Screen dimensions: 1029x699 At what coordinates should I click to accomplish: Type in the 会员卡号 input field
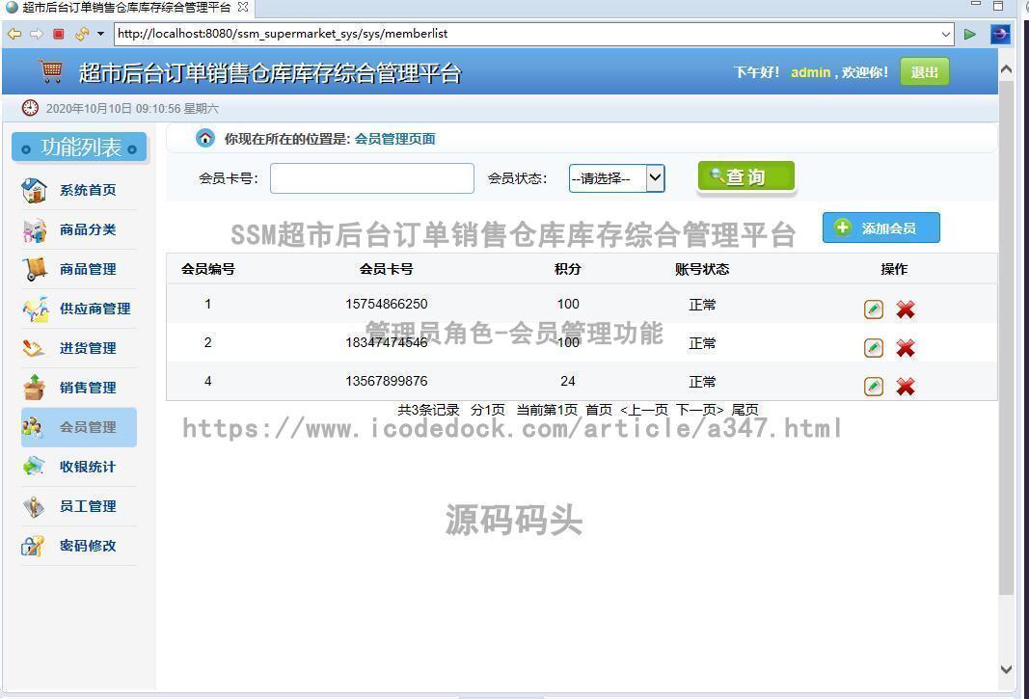tap(370, 178)
